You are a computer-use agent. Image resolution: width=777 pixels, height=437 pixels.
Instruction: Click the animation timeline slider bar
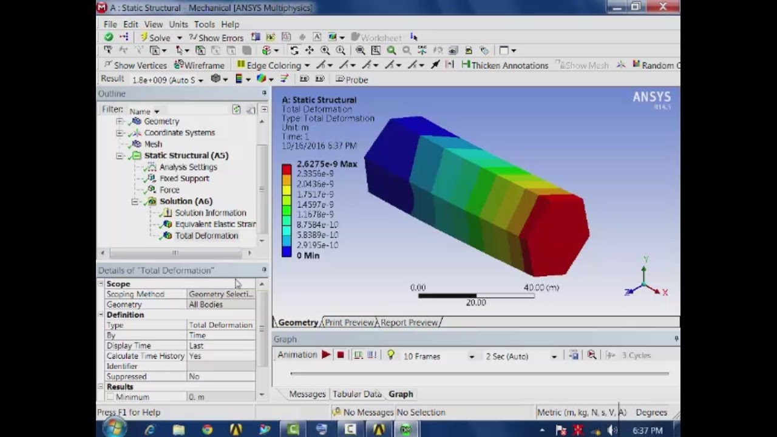point(480,374)
